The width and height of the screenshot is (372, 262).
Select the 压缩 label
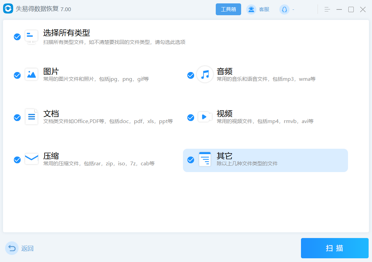tap(51, 156)
